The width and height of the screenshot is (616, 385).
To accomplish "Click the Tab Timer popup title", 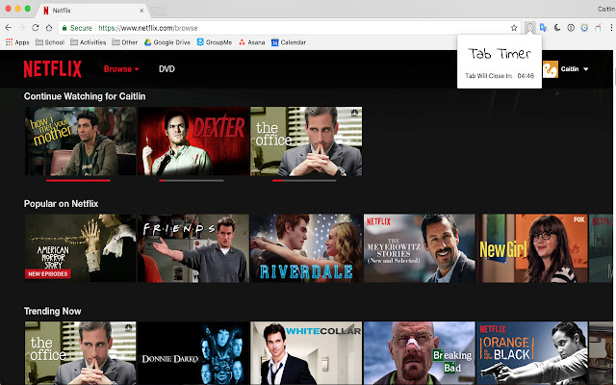I will pyautogui.click(x=500, y=54).
